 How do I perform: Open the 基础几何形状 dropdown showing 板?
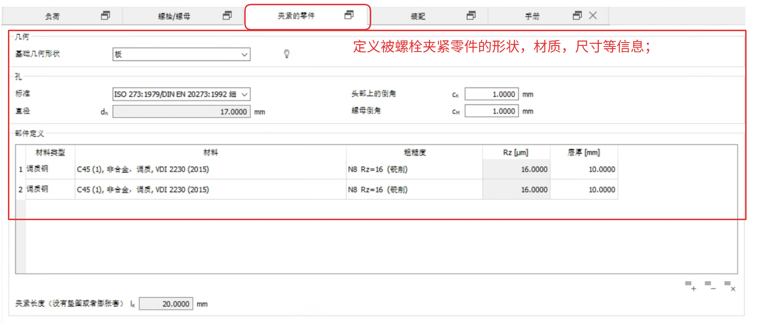181,54
